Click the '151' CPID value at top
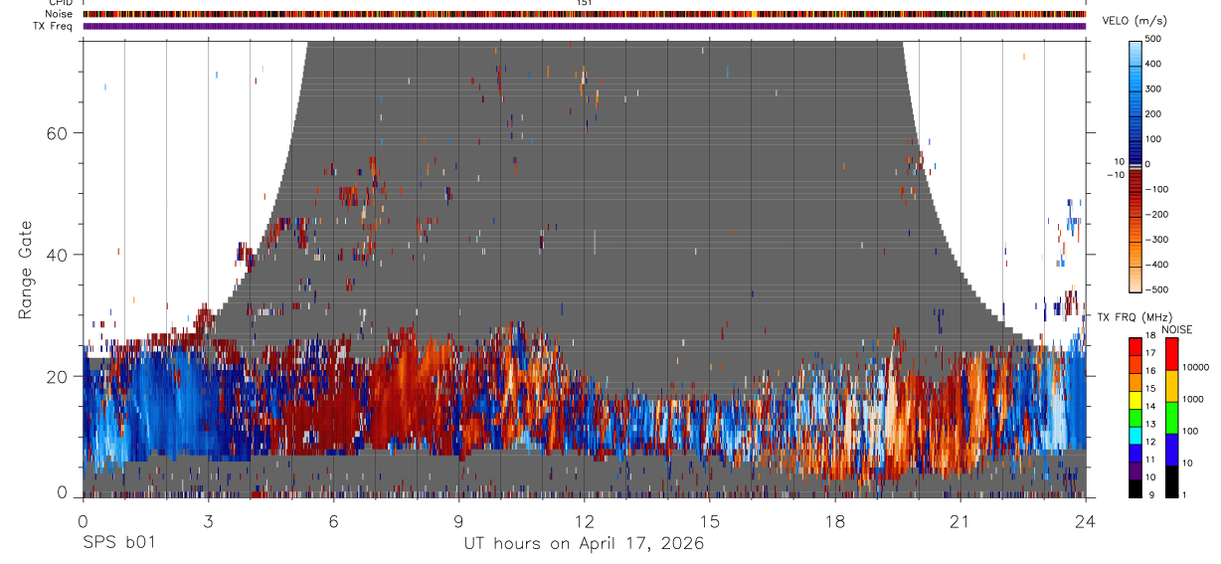The width and height of the screenshot is (1221, 564). point(584,3)
